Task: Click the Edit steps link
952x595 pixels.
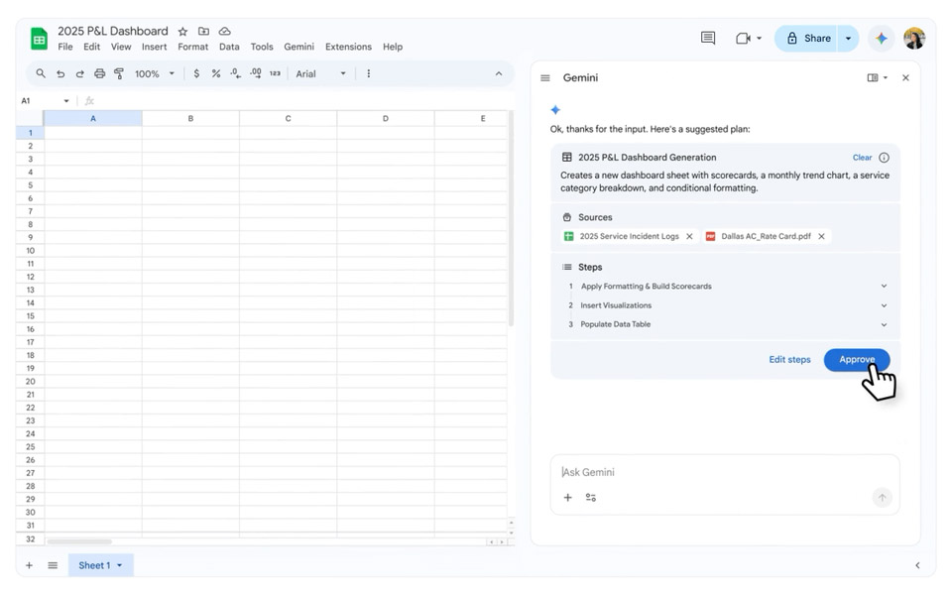Action: 789,359
